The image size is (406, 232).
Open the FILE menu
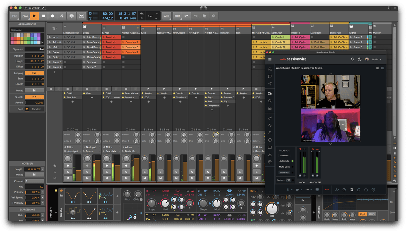pyautogui.click(x=14, y=16)
